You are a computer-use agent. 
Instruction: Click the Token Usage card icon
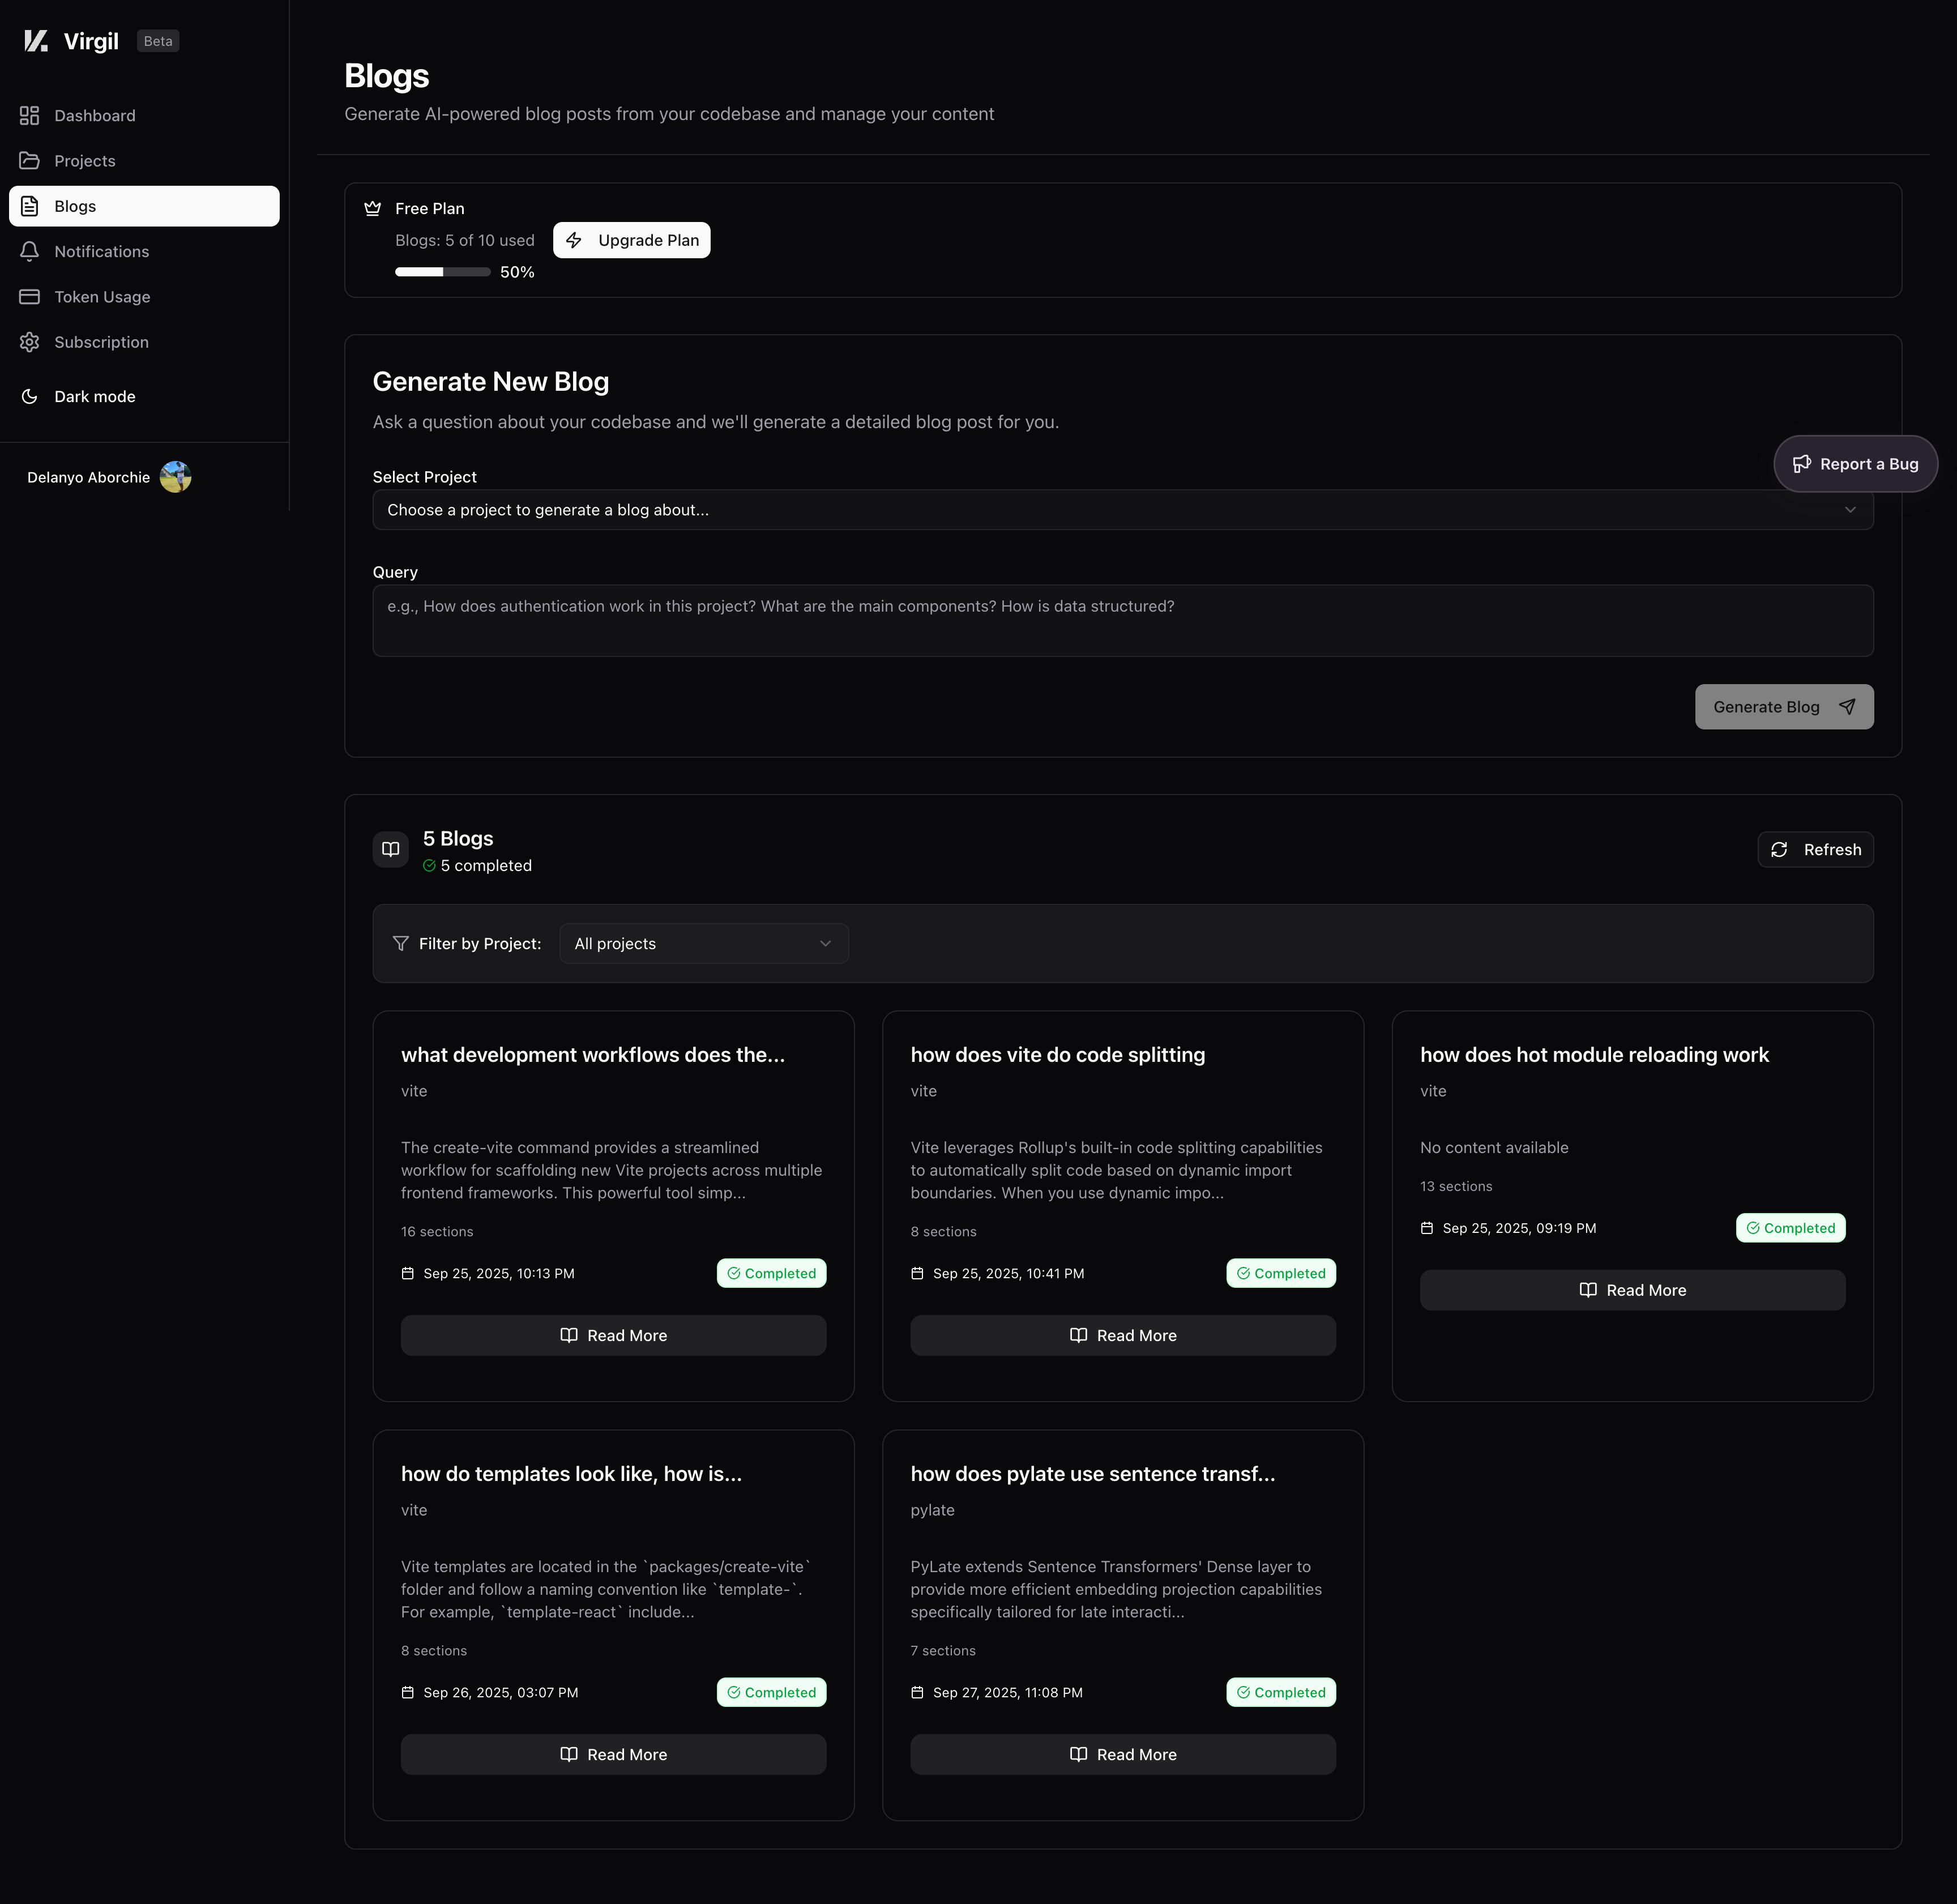click(30, 297)
